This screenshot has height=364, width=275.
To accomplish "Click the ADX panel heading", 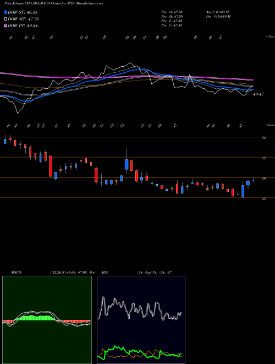I will click(x=105, y=272).
